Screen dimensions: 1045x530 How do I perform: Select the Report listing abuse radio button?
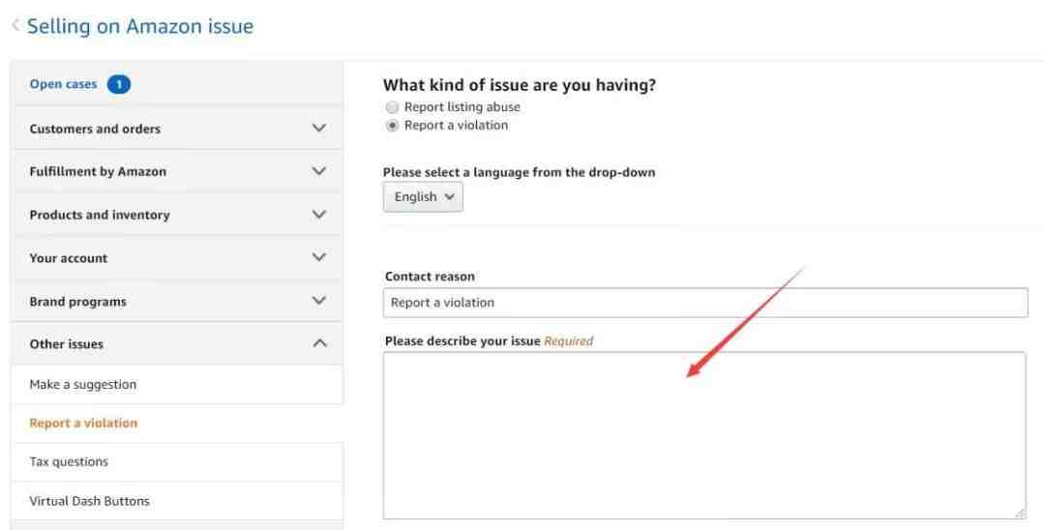click(x=393, y=107)
